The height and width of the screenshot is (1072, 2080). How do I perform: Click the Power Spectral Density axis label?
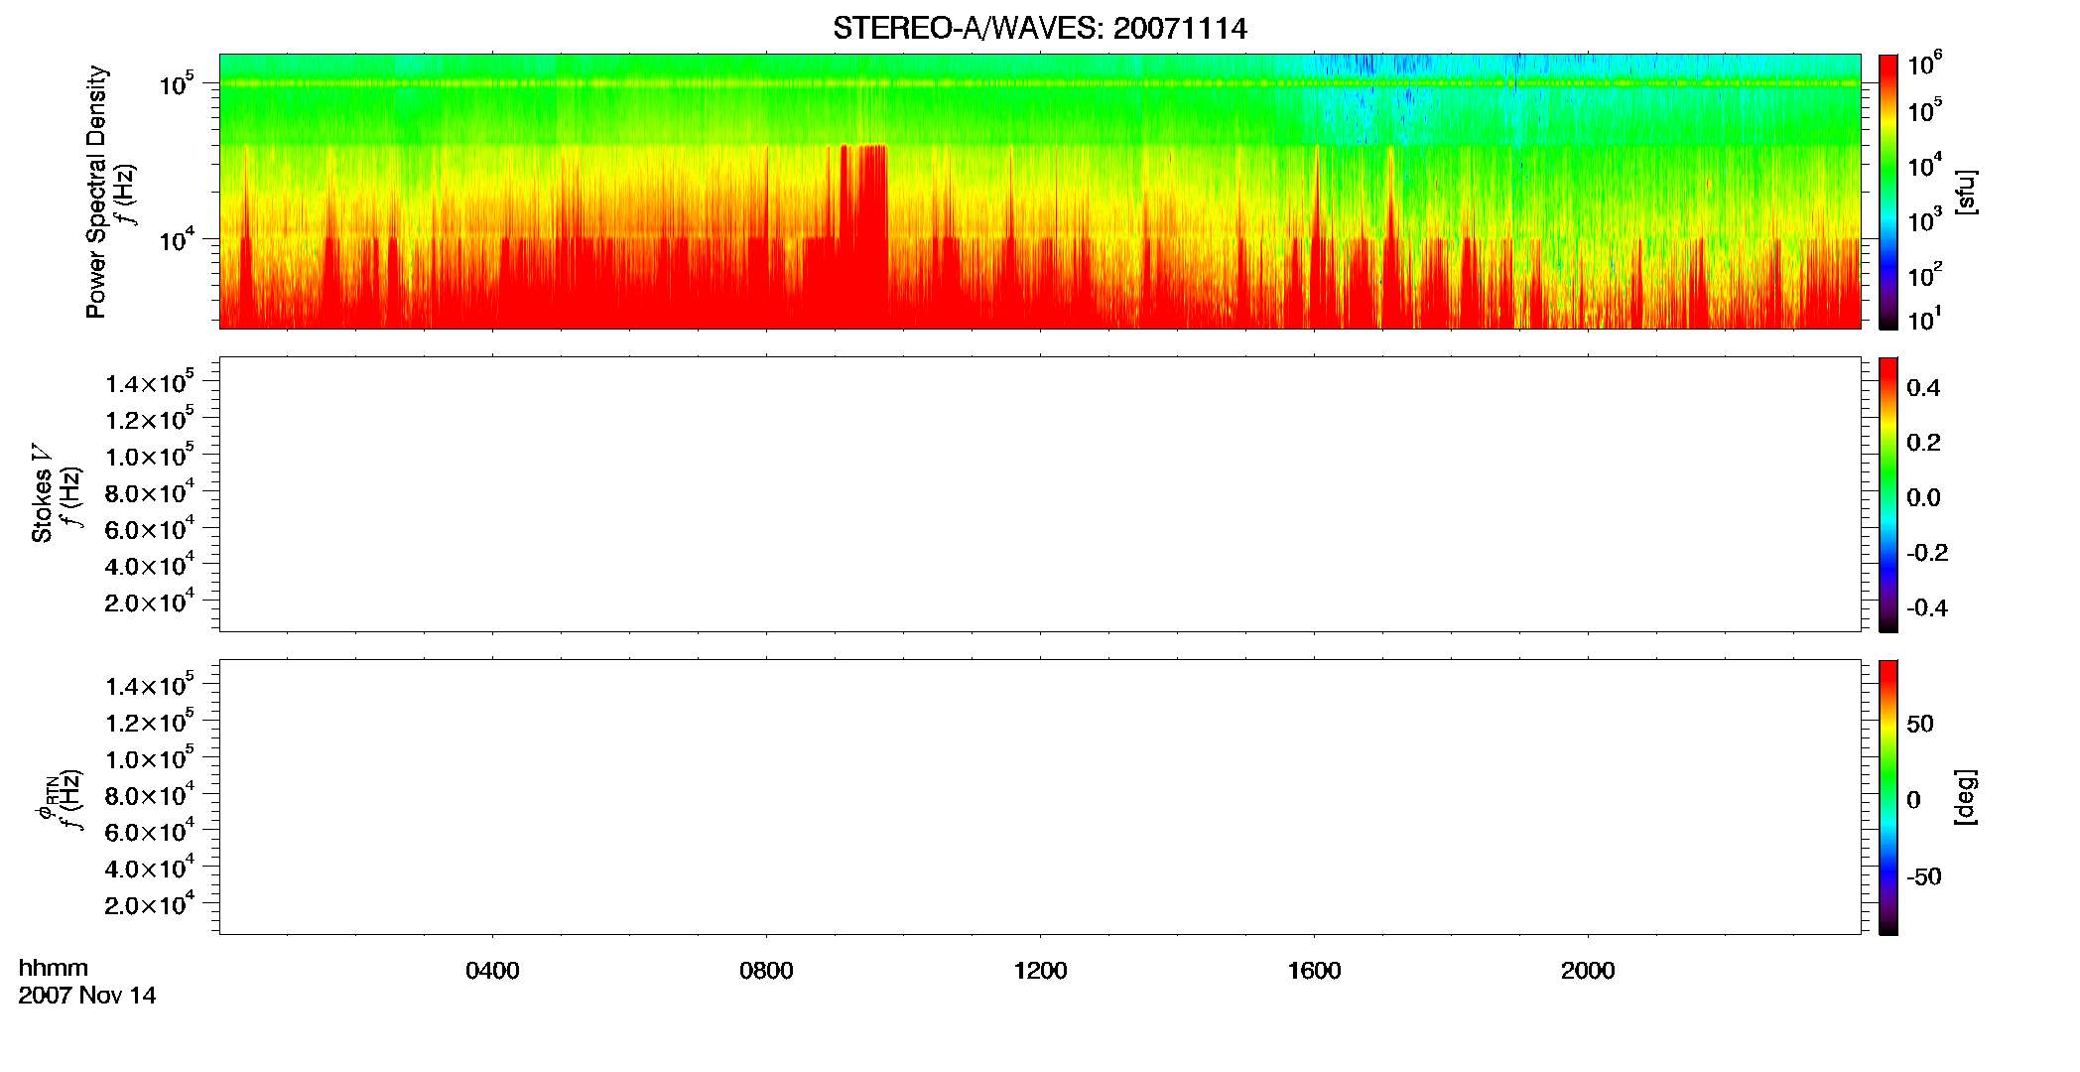(96, 192)
